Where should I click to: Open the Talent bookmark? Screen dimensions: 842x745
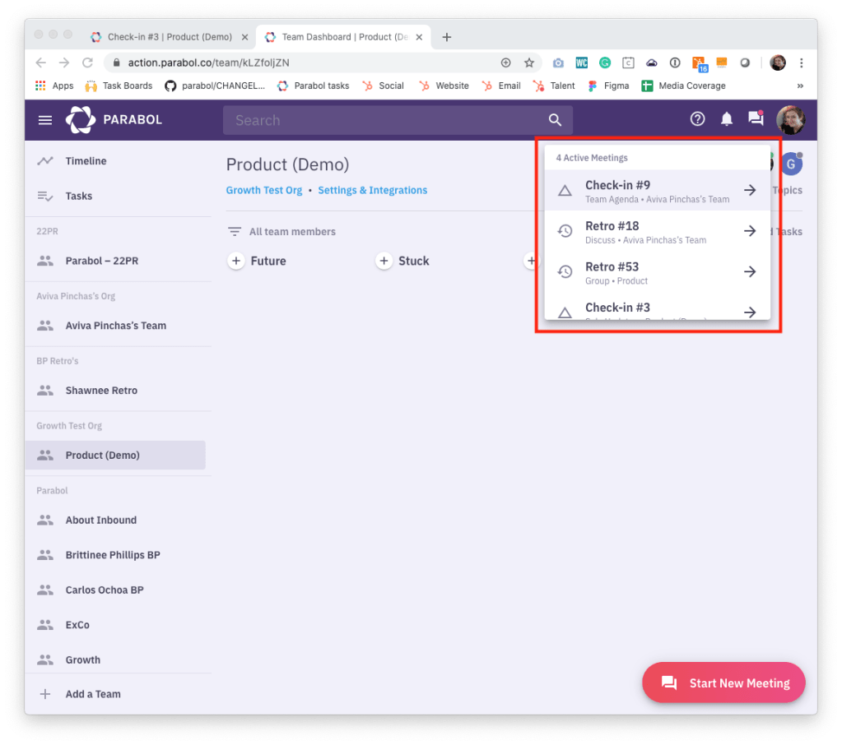click(554, 86)
